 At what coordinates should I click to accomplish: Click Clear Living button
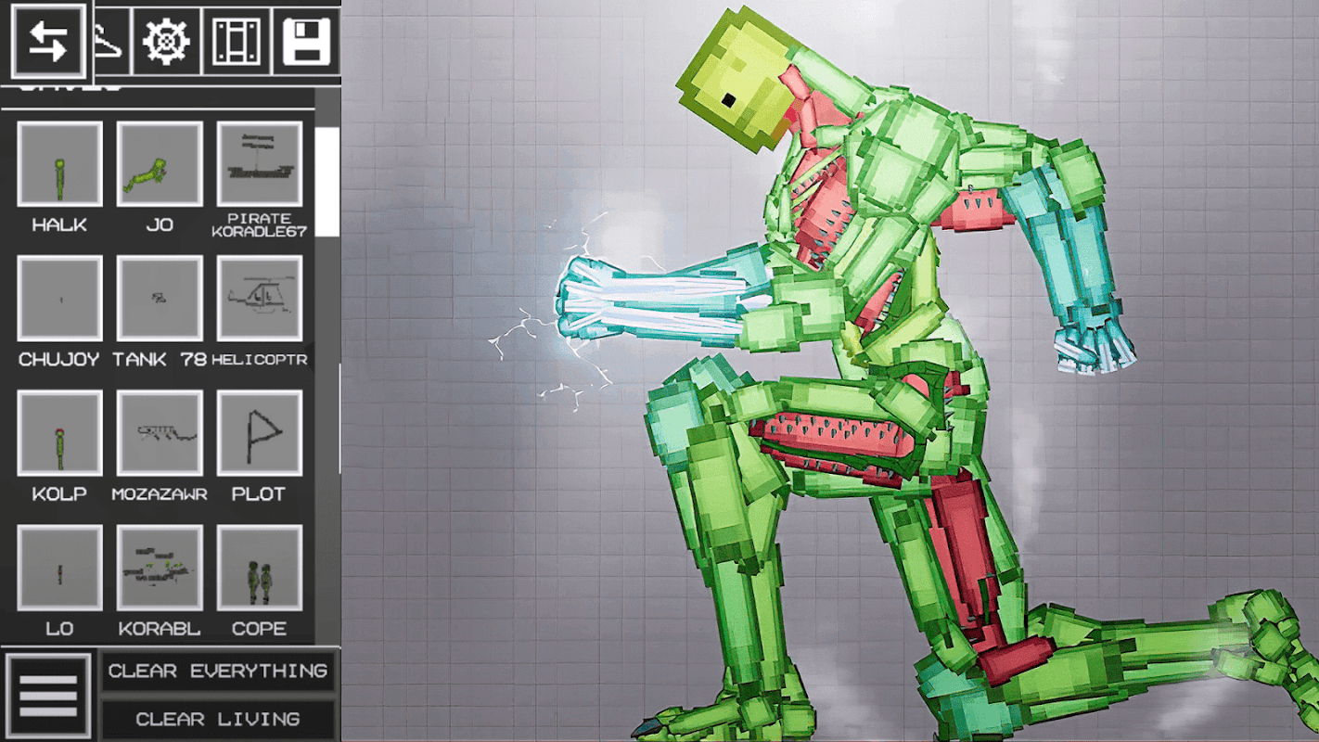(218, 719)
